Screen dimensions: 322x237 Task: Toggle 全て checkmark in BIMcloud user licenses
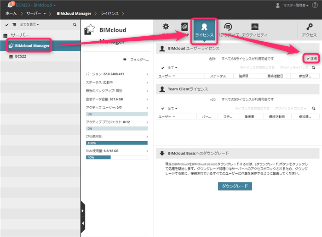point(163,68)
